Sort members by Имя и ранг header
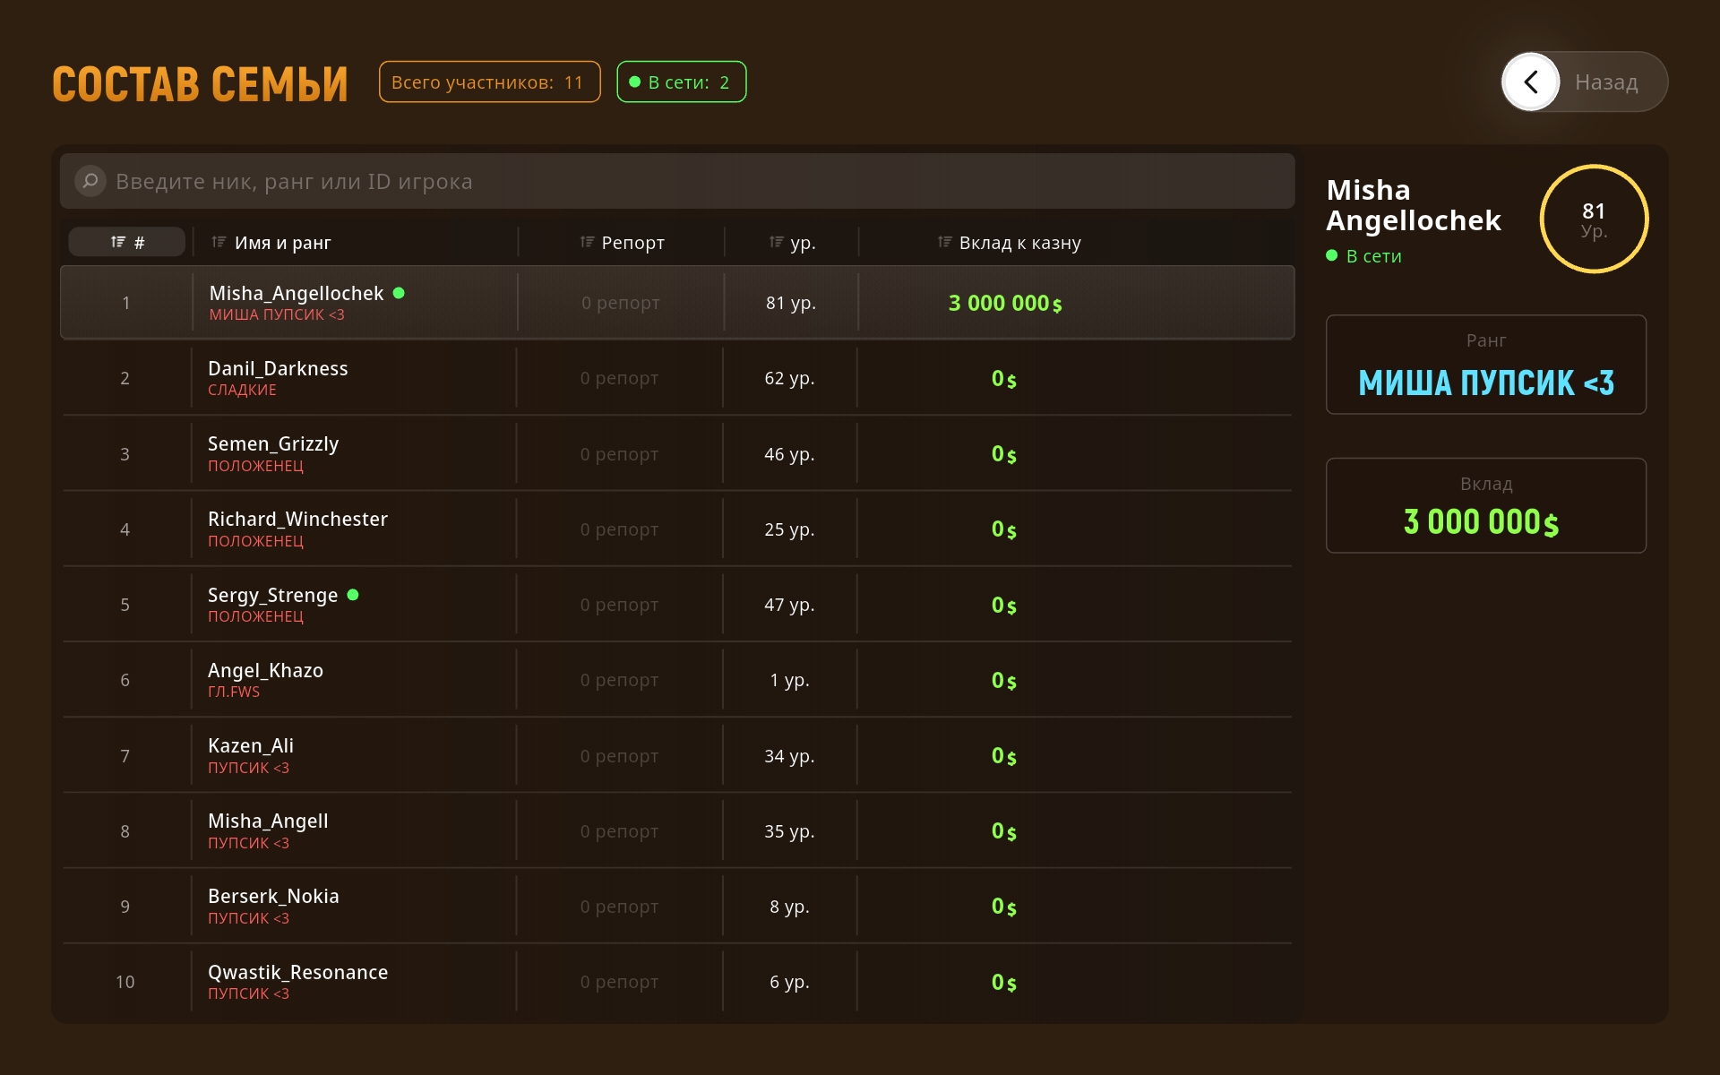Viewport: 1720px width, 1075px height. (282, 243)
